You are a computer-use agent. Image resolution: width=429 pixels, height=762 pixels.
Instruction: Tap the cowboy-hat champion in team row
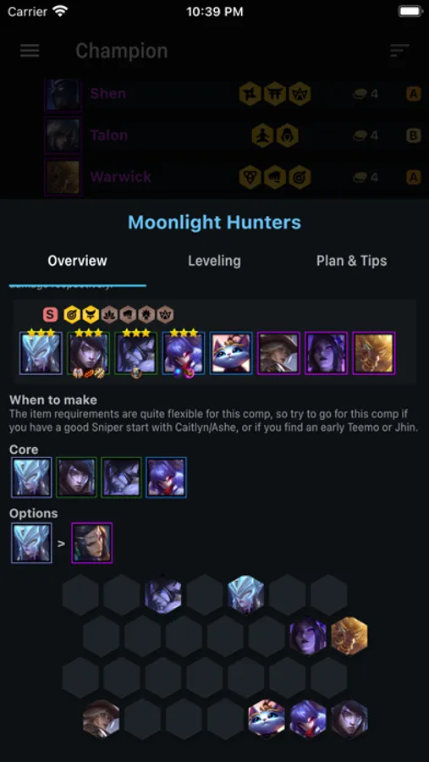pyautogui.click(x=279, y=353)
